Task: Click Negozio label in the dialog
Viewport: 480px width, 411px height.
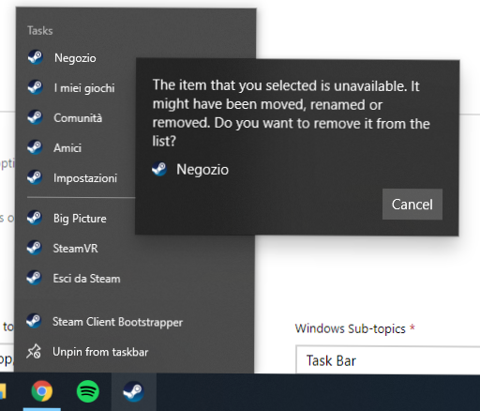Action: pyautogui.click(x=202, y=170)
